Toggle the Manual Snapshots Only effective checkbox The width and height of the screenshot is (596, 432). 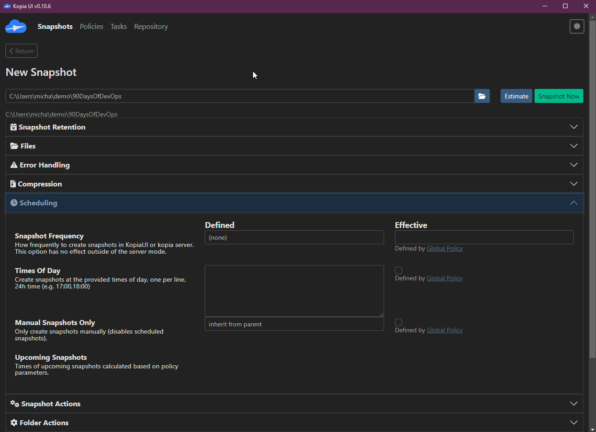click(399, 322)
